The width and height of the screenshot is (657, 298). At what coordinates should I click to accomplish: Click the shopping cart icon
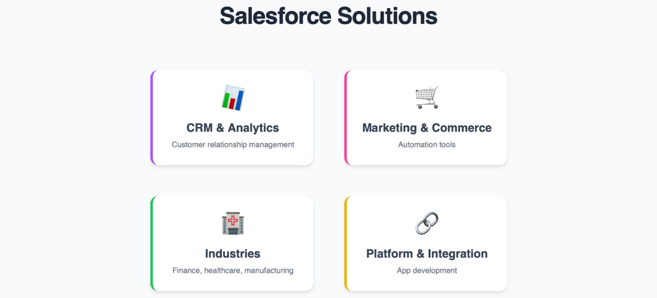[x=426, y=98]
